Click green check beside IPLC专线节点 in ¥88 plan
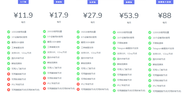This screenshot has height=93, width=186. [150, 86]
